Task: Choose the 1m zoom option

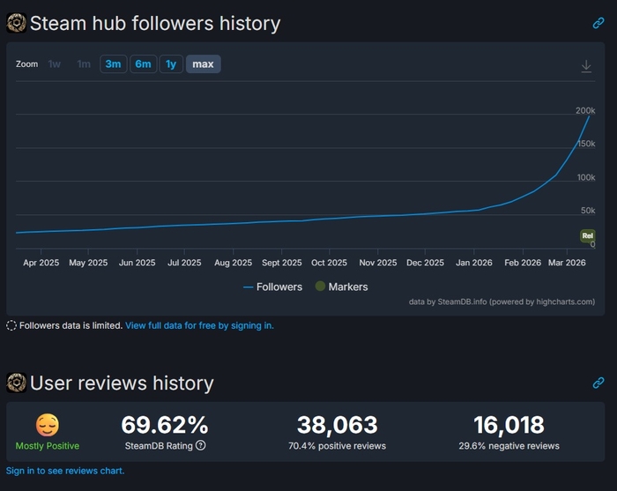Action: 84,64
